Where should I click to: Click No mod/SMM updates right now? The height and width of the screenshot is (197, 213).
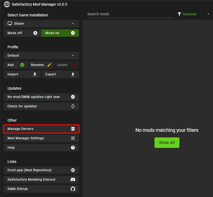[x=41, y=97]
